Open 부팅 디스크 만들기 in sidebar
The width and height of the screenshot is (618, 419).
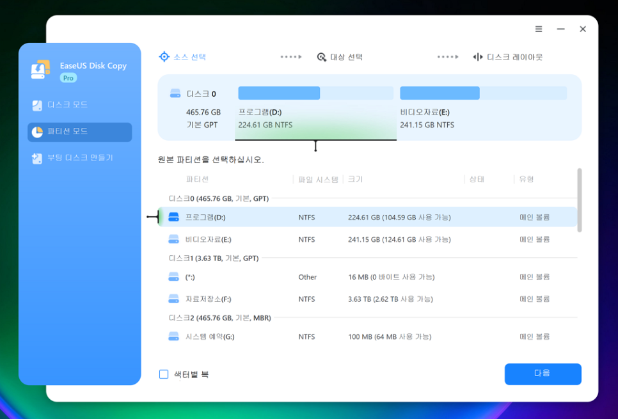79,158
